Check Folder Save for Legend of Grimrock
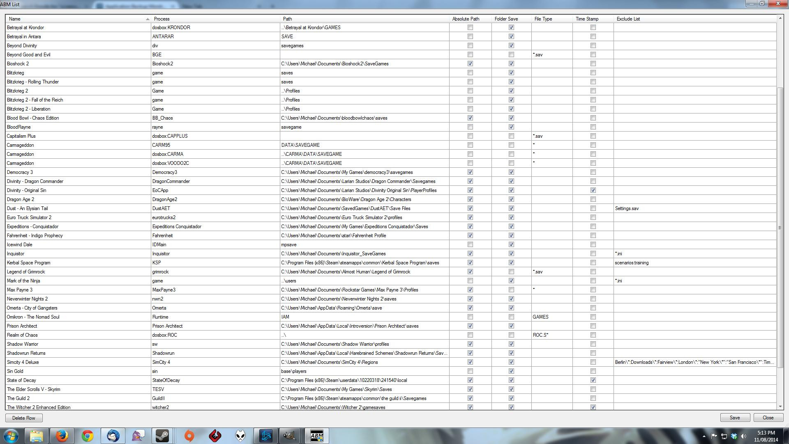 coord(511,272)
